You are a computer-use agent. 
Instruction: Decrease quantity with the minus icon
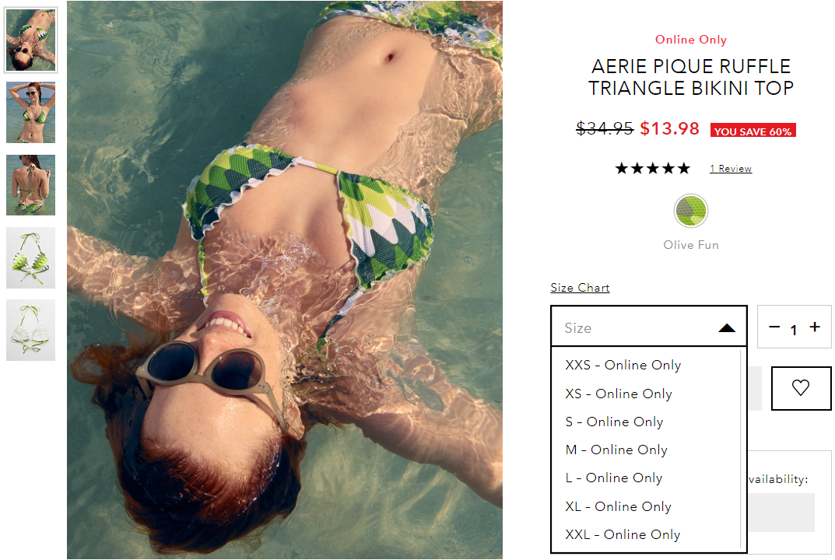pos(774,327)
